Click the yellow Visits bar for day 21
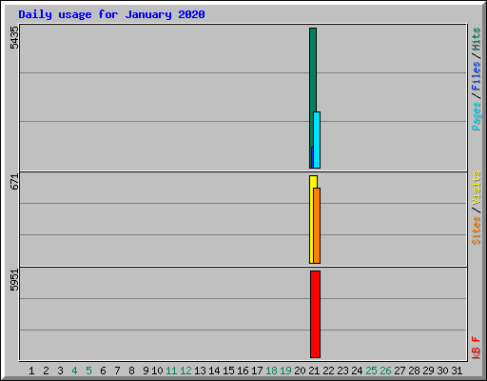 pos(312,219)
